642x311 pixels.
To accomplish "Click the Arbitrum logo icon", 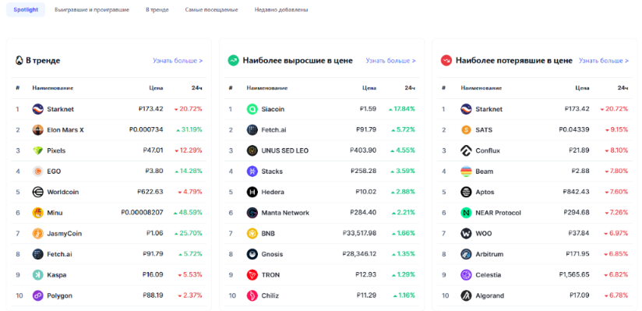I will pos(466,254).
